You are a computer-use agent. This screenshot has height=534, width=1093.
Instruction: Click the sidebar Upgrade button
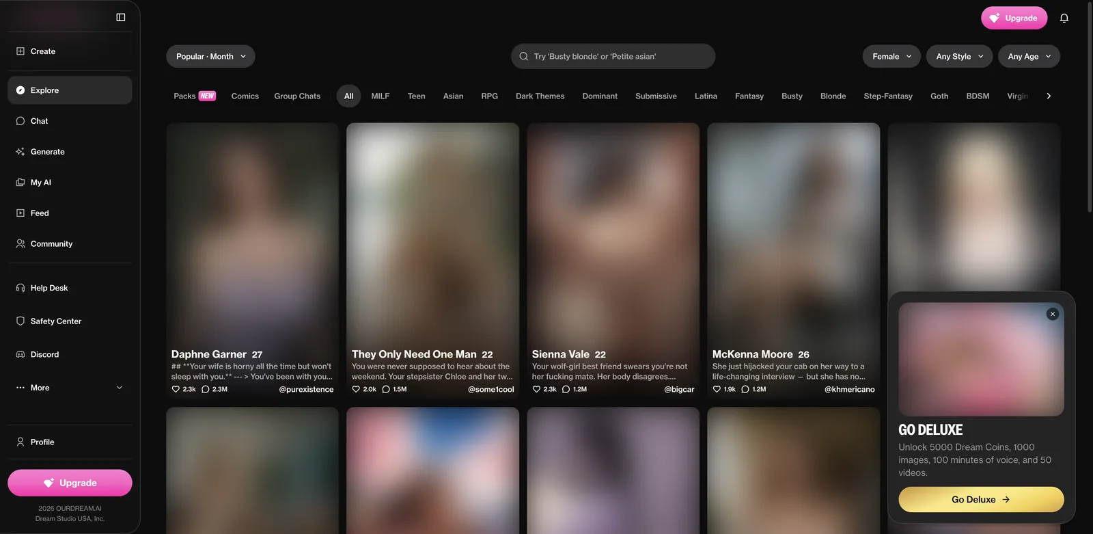tap(70, 483)
